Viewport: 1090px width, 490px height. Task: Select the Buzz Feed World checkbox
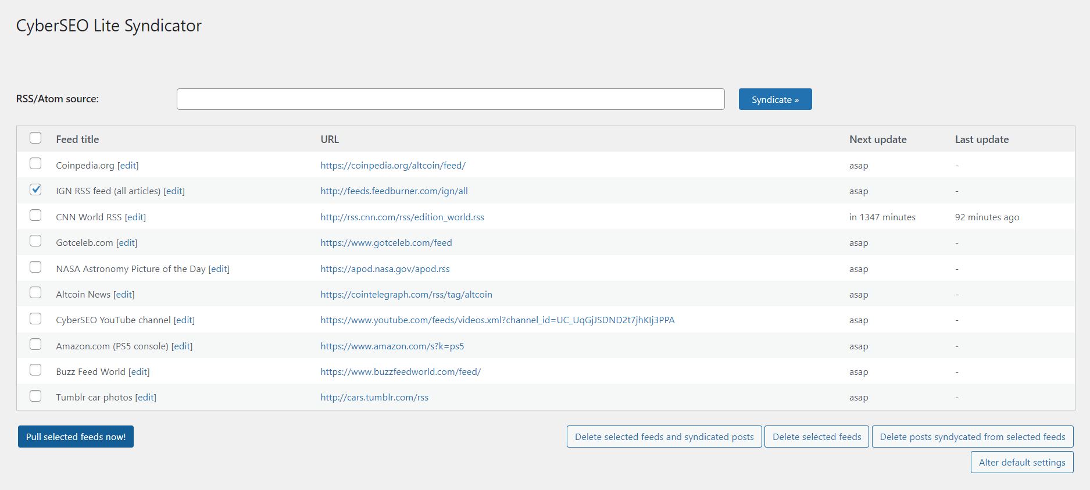pos(35,370)
